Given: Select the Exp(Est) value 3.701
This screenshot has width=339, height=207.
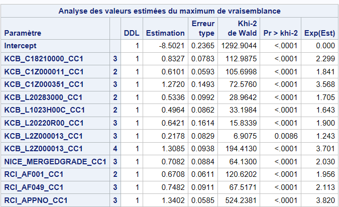Looking at the screenshot, I should (325, 149).
